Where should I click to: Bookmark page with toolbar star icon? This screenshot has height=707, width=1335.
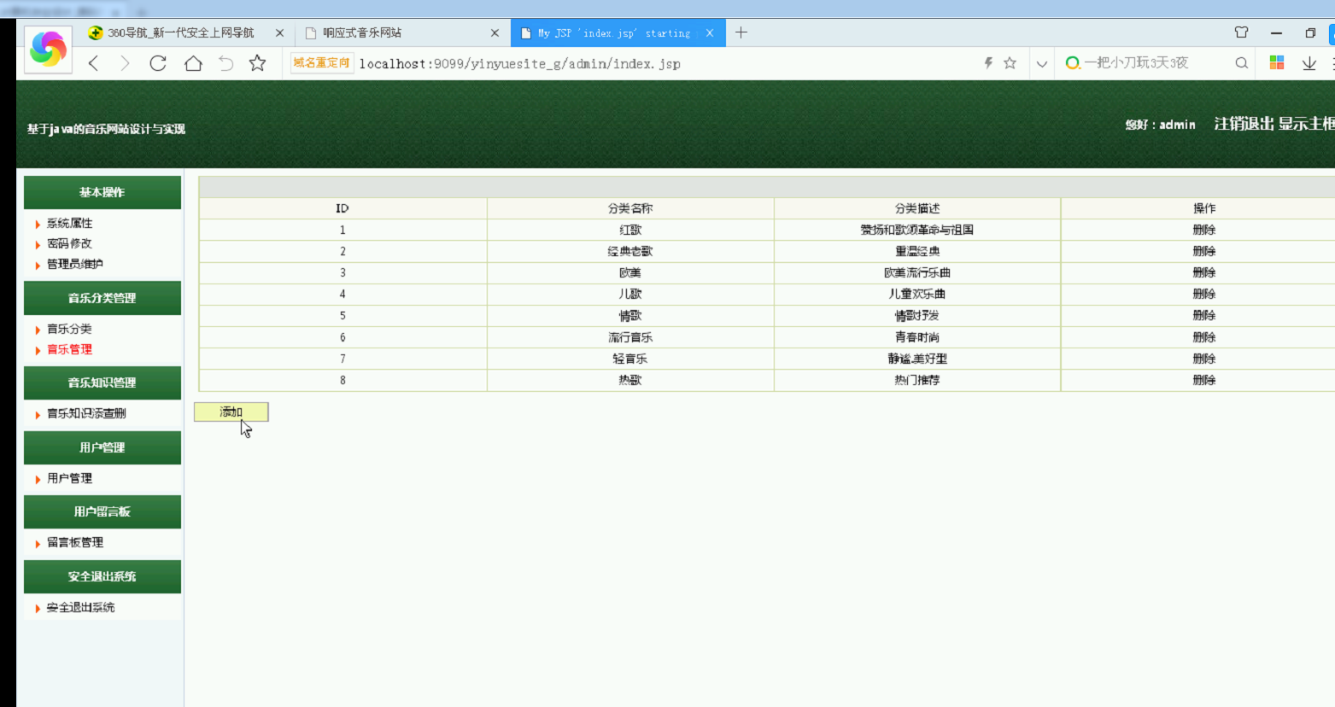tap(257, 63)
